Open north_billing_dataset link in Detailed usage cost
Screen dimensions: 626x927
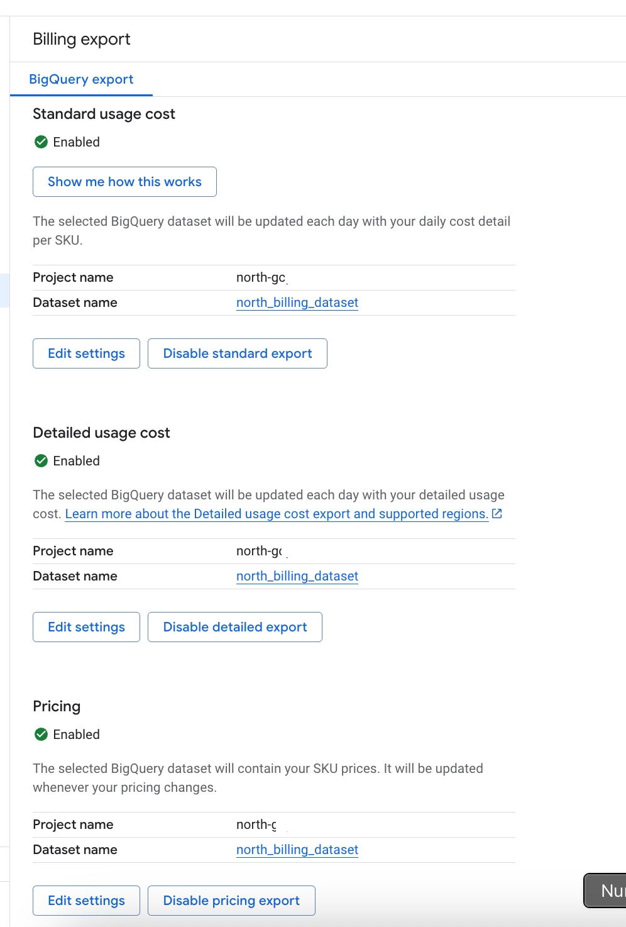pos(297,576)
